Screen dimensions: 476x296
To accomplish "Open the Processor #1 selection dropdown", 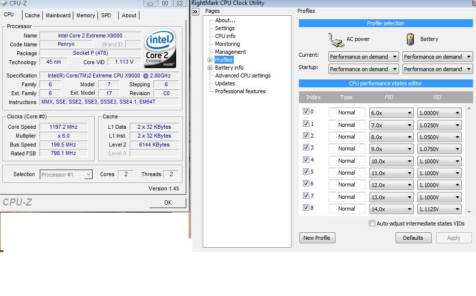I will click(66, 175).
